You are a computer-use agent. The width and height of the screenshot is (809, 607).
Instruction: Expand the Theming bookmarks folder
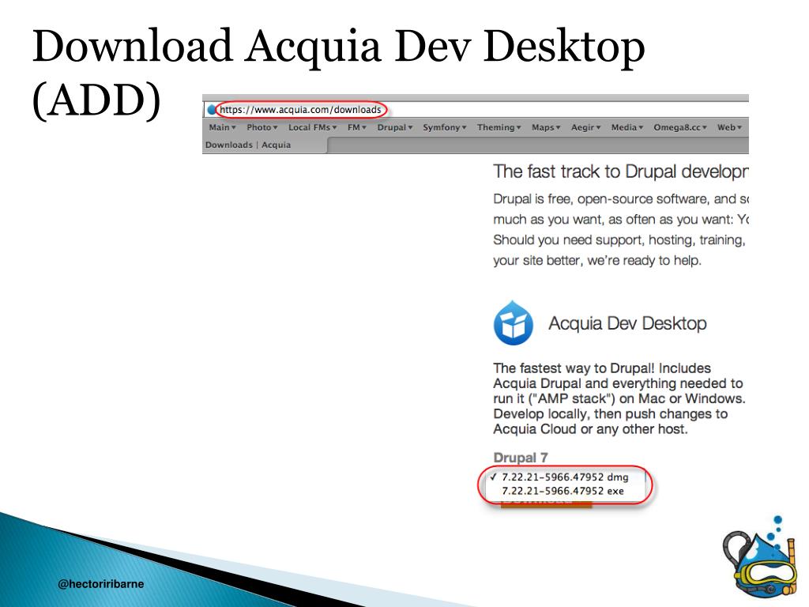(x=499, y=127)
